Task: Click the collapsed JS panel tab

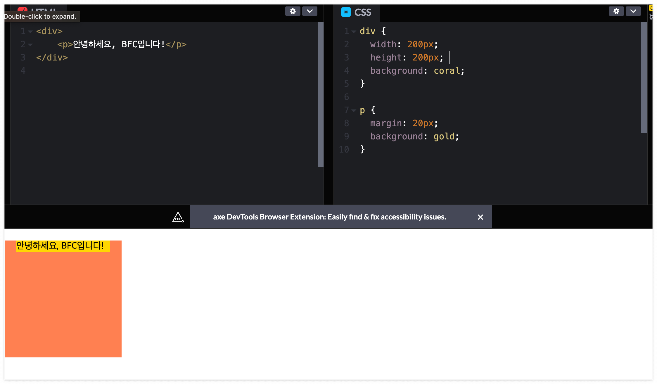Action: (651, 16)
